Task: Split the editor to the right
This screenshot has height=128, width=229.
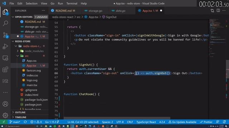Action: click(x=218, y=10)
